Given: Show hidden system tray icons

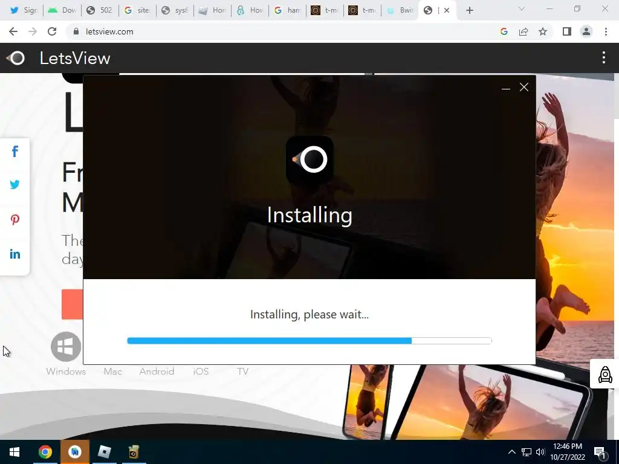Looking at the screenshot, I should point(511,452).
